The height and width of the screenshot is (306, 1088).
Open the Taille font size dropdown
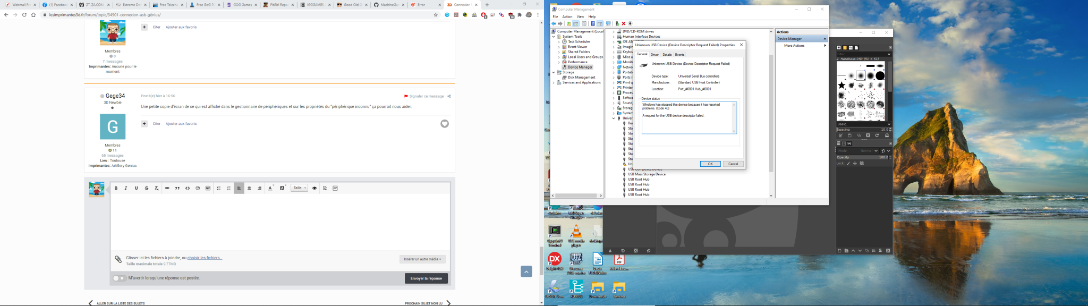299,188
